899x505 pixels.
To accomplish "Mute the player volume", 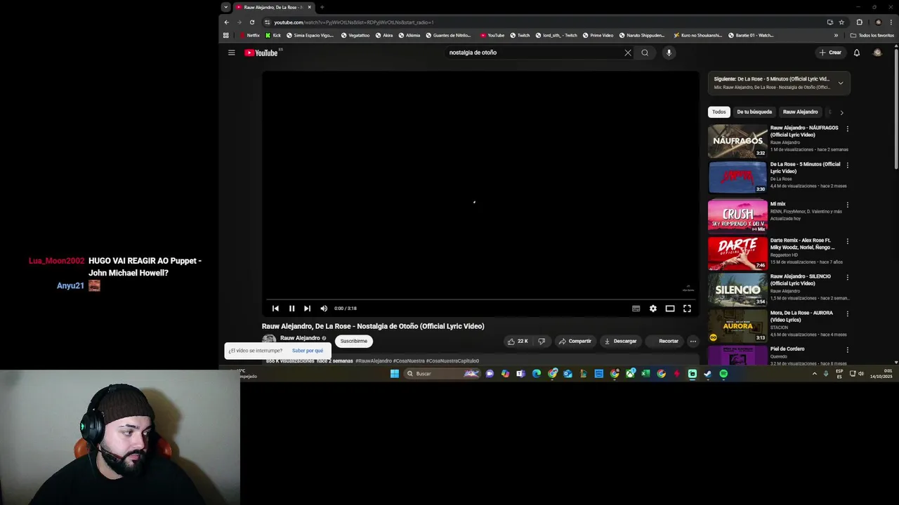I will 324,309.
